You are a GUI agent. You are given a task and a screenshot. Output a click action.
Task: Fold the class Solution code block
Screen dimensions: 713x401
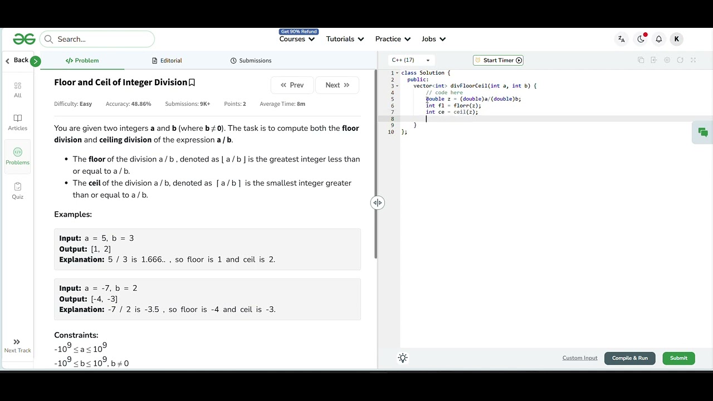pos(397,73)
